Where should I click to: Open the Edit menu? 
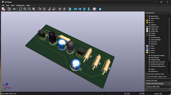click(8, 5)
